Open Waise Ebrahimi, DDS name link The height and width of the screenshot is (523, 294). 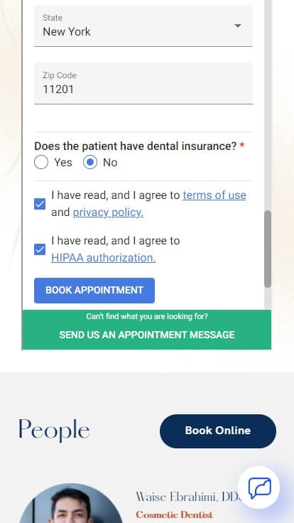[188, 497]
